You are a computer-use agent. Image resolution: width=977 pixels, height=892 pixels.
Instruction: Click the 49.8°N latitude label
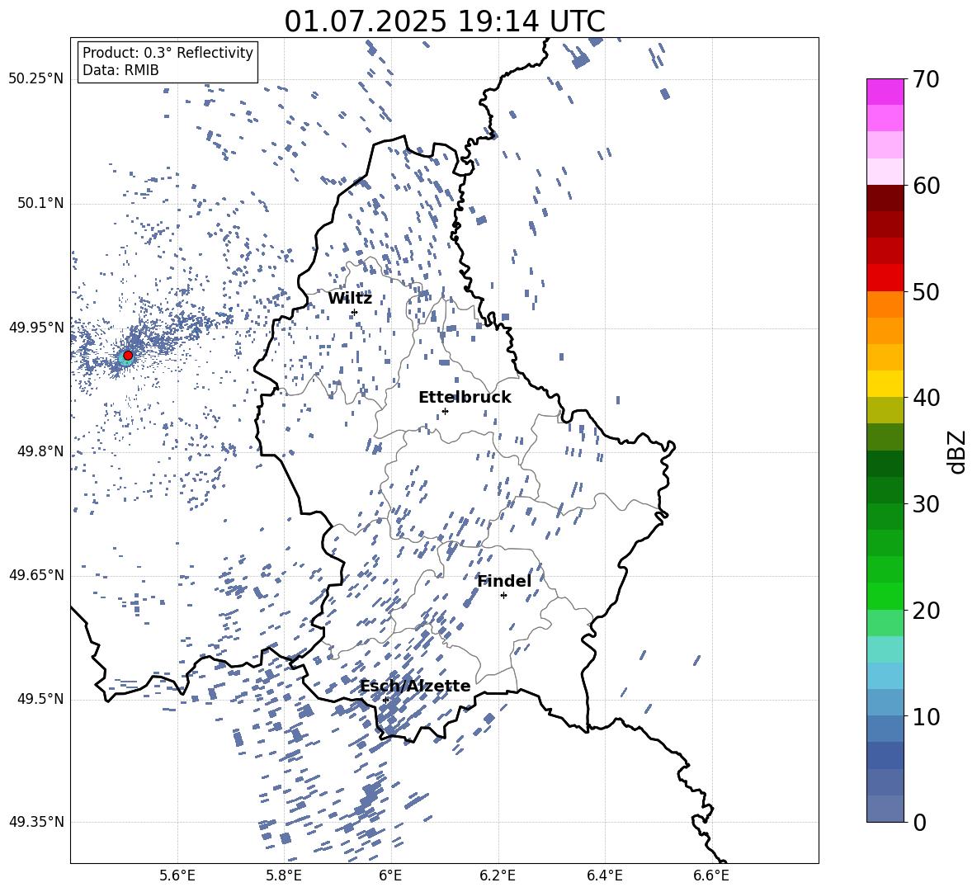click(x=40, y=451)
